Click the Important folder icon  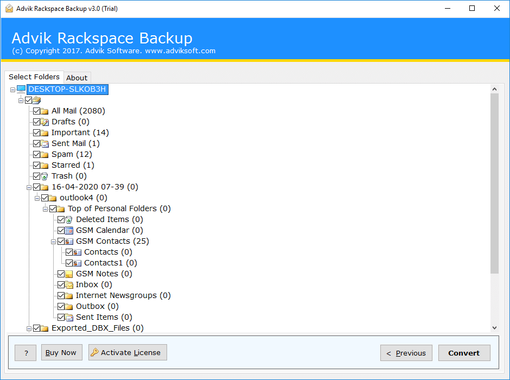click(x=44, y=133)
